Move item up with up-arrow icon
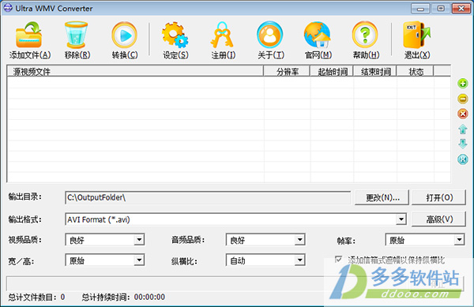This screenshot has height=307, width=474. [462, 129]
